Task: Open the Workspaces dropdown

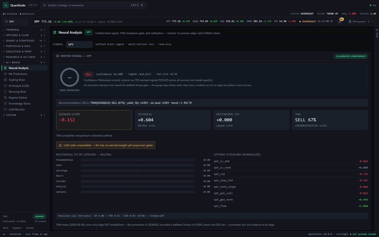Action: click(361, 21)
